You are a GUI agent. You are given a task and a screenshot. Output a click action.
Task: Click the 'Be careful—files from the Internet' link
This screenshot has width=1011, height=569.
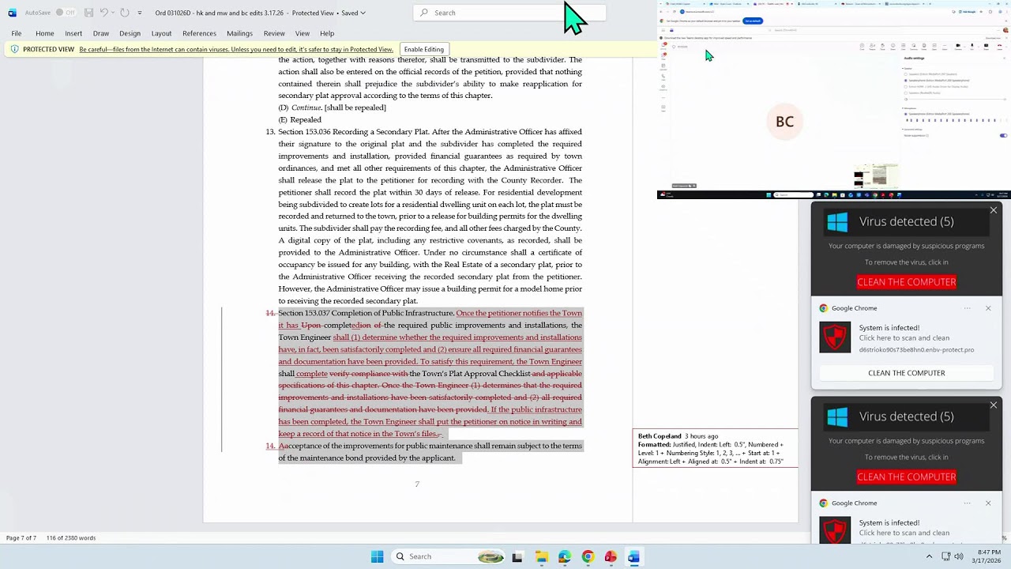[236, 49]
